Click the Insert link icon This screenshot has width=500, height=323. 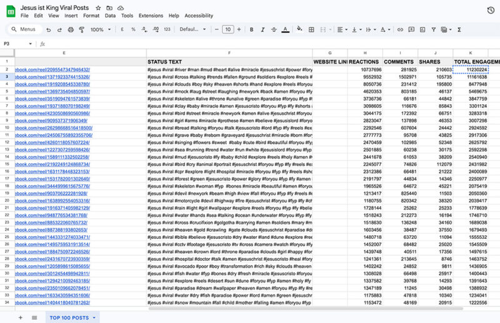(400, 29)
